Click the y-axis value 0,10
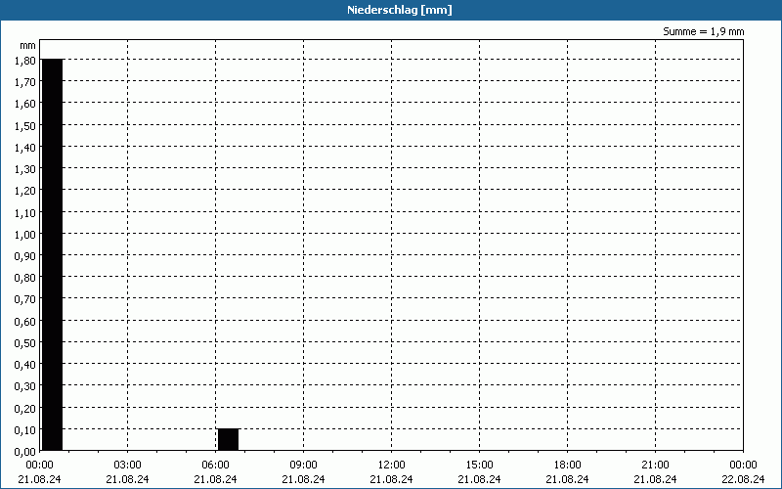Viewport: 782px width, 489px height. tap(25, 430)
